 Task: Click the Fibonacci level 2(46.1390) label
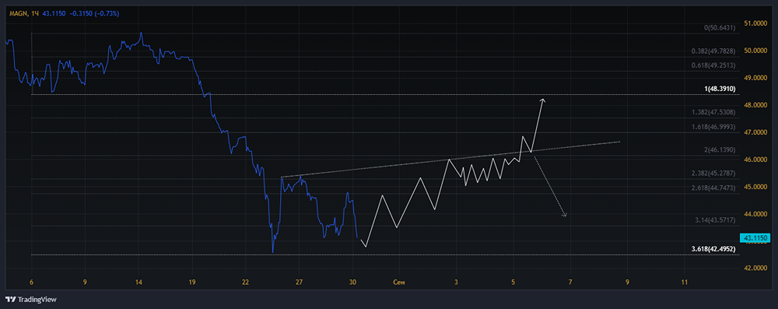tap(720, 149)
